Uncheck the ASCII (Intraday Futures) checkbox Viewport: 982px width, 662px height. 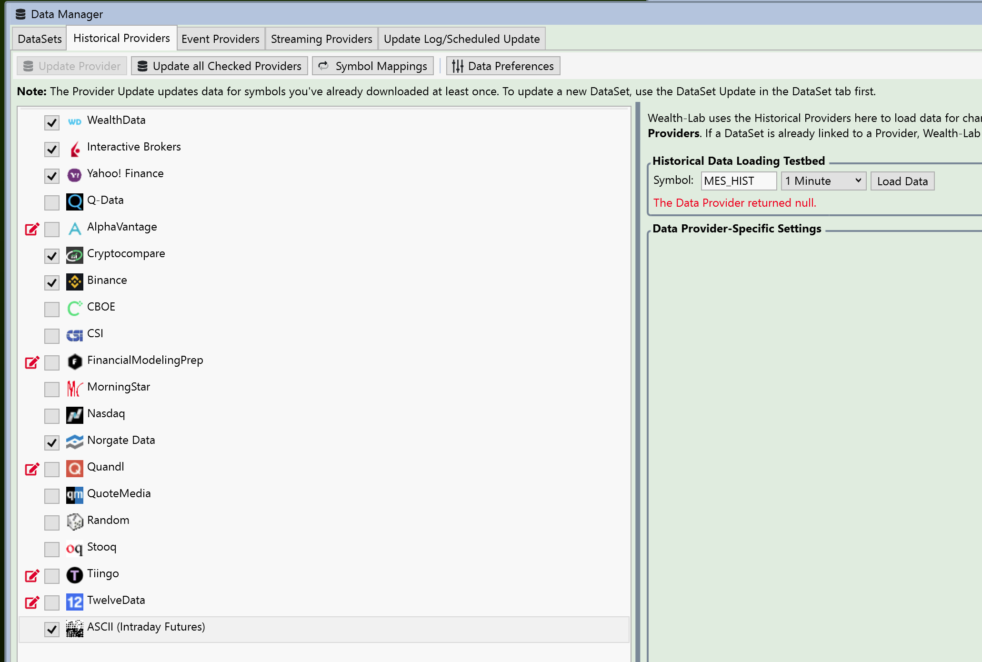tap(52, 629)
